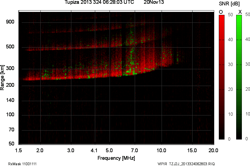This screenshot has width=250, height=166.
Task: Click the 900 km range tick label
Action: 10,22
